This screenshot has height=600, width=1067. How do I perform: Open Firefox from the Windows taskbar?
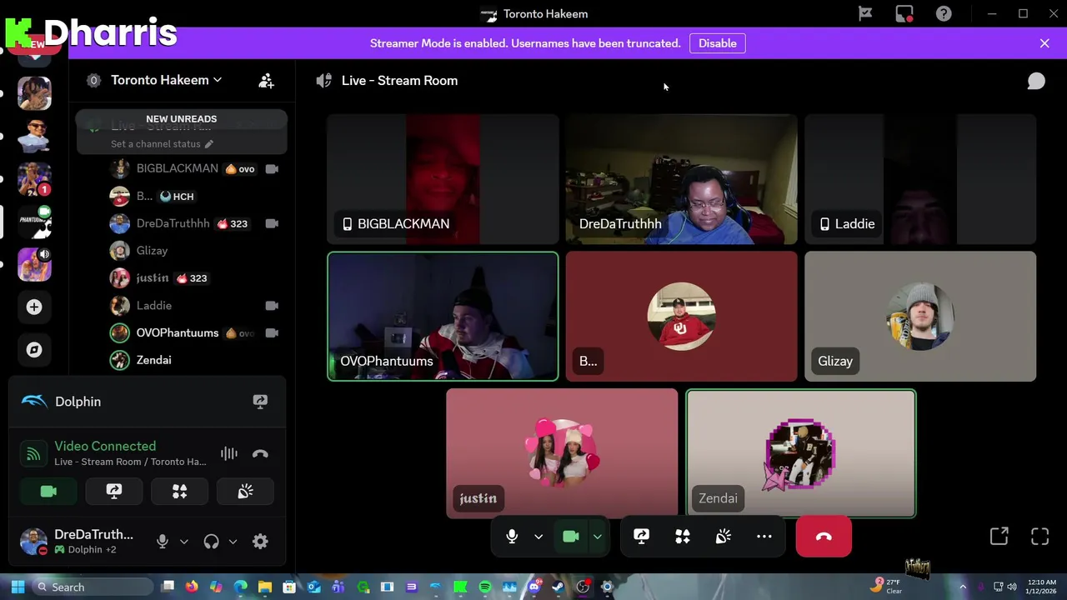coord(192,587)
